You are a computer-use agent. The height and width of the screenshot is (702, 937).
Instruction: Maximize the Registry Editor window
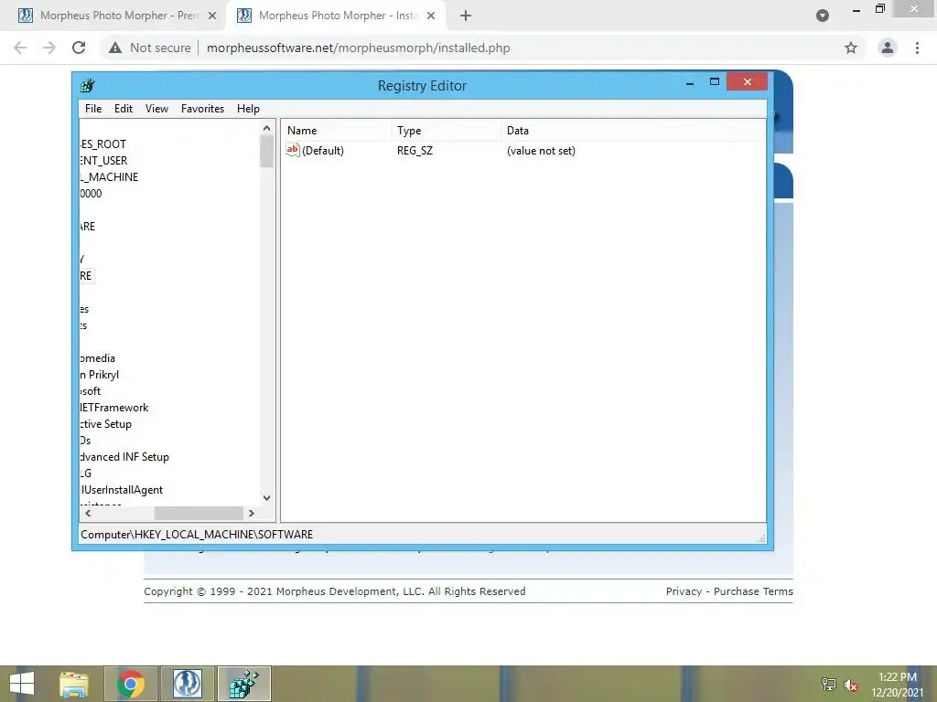coord(714,81)
